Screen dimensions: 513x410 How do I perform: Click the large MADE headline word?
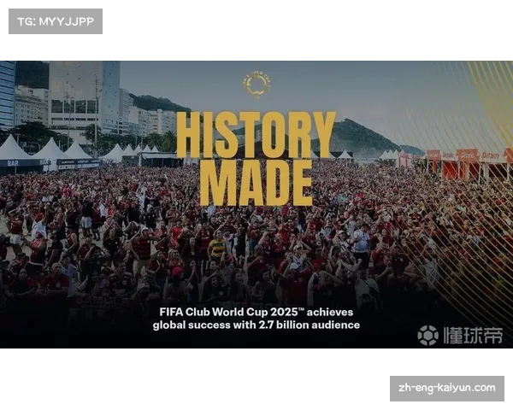point(256,183)
